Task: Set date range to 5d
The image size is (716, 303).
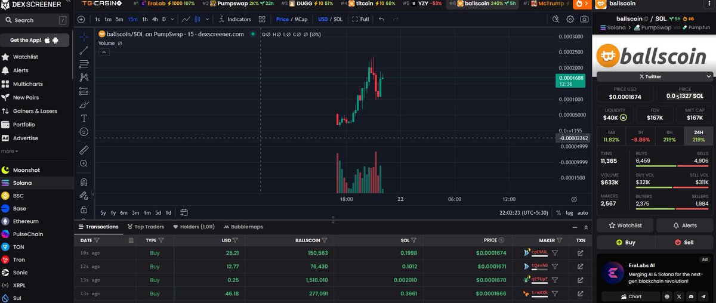Action: pyautogui.click(x=158, y=212)
